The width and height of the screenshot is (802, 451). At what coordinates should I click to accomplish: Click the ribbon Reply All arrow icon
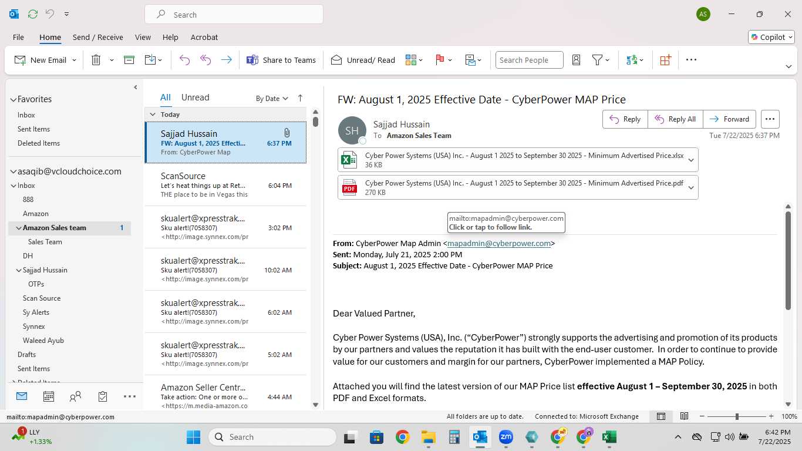tap(205, 60)
